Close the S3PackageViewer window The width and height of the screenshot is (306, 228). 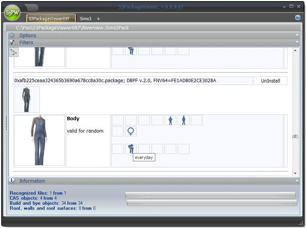click(x=299, y=6)
